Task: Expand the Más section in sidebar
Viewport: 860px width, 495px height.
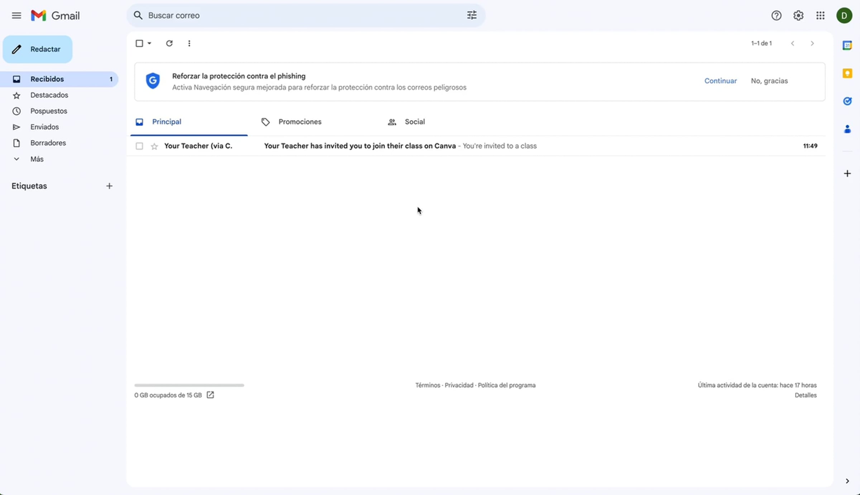Action: [x=37, y=159]
